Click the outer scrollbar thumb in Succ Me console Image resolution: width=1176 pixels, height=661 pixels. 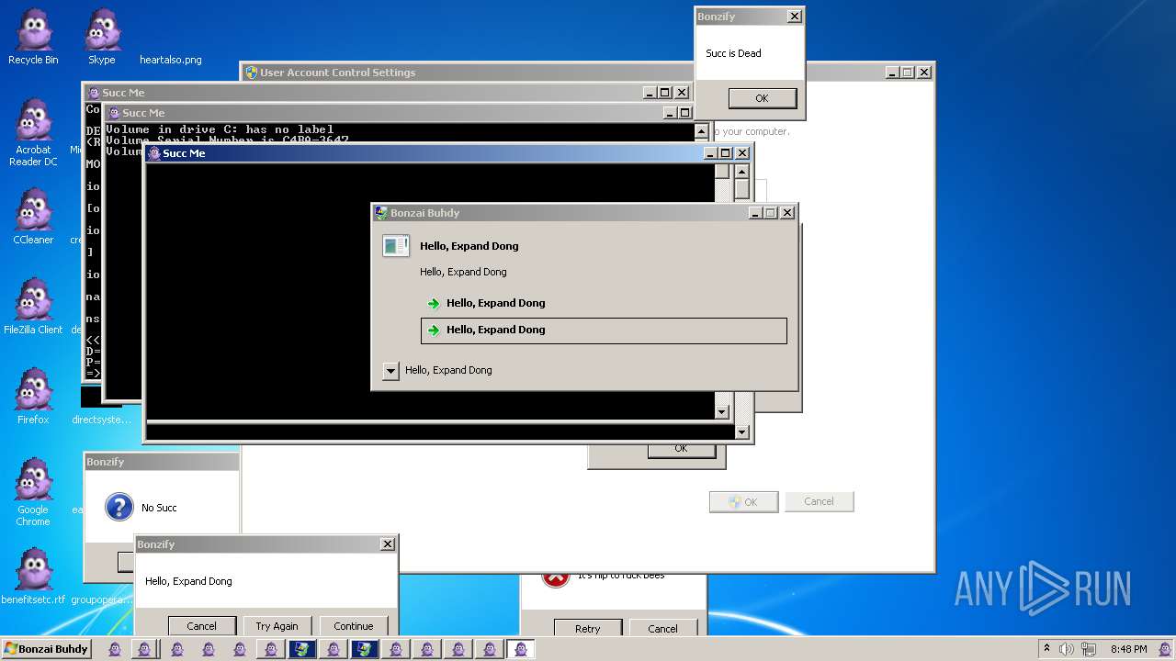[741, 190]
